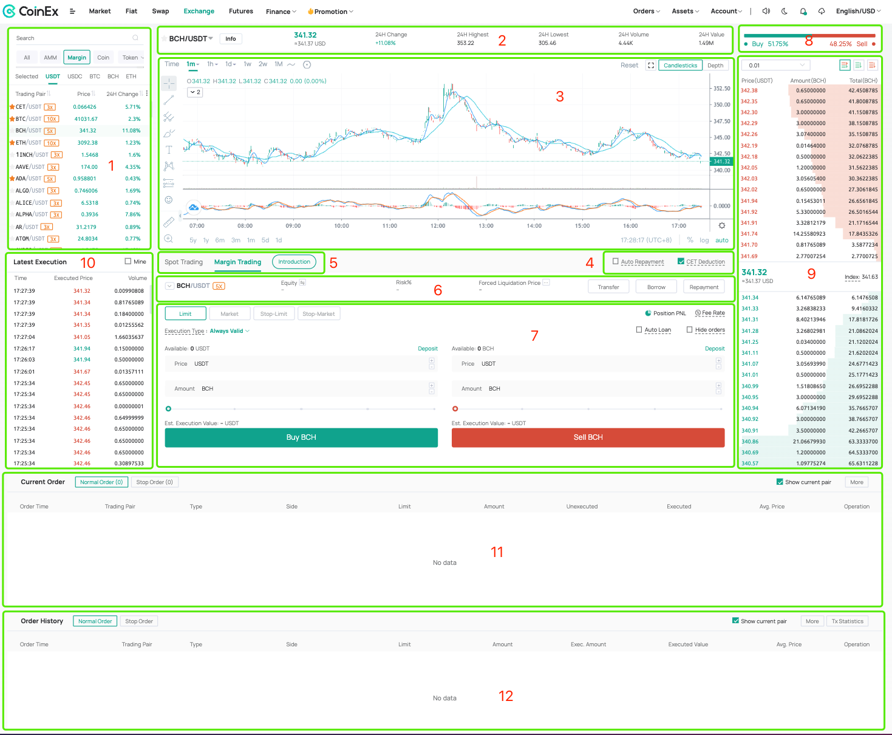The width and height of the screenshot is (892, 735).
Task: Switch to Spot Trading tab
Action: (183, 262)
